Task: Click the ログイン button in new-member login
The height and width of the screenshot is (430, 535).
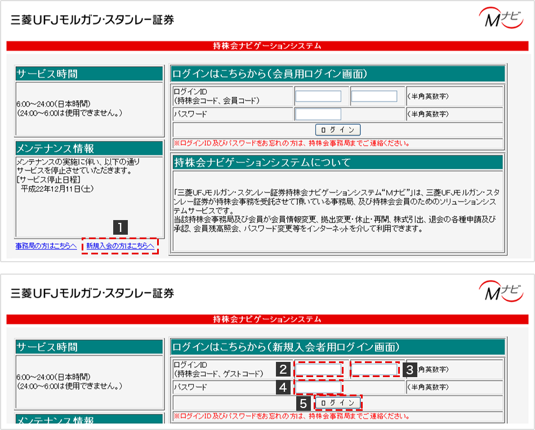Action: [x=337, y=403]
